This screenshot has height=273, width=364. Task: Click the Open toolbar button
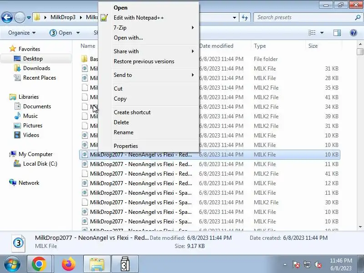pos(61,33)
